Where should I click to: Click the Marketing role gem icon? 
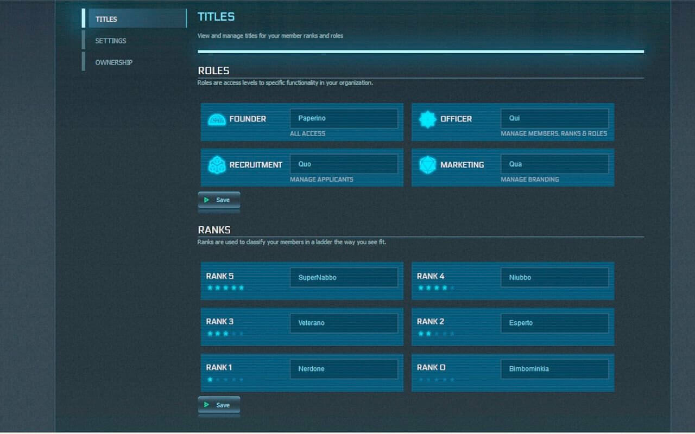(428, 165)
